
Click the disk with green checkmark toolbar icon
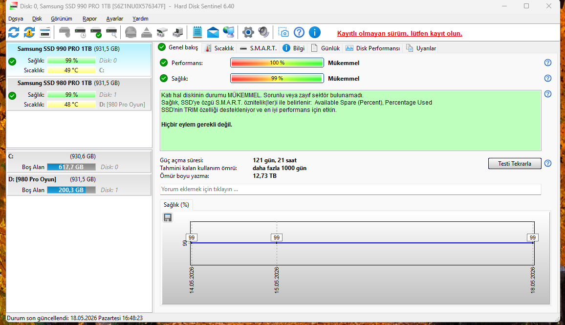(96, 32)
